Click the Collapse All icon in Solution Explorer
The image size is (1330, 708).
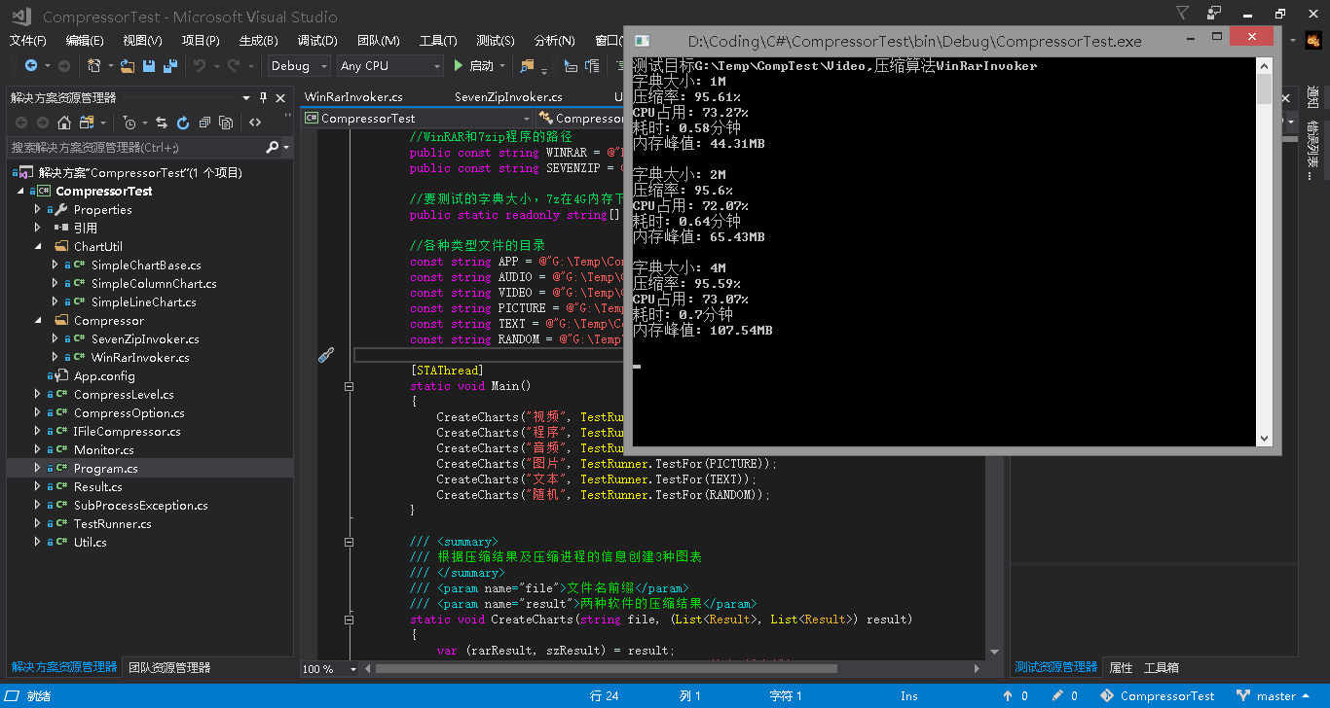tap(204, 123)
